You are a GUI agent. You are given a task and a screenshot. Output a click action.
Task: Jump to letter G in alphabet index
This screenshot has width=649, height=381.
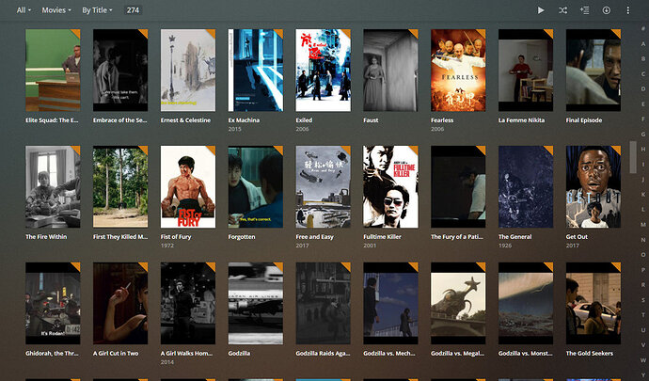point(643,134)
